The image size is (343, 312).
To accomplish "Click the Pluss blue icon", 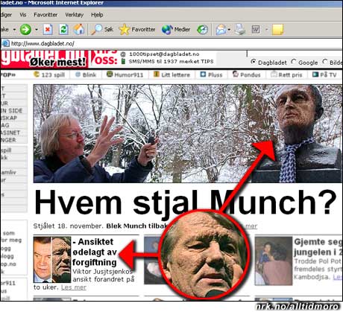I will point(203,74).
